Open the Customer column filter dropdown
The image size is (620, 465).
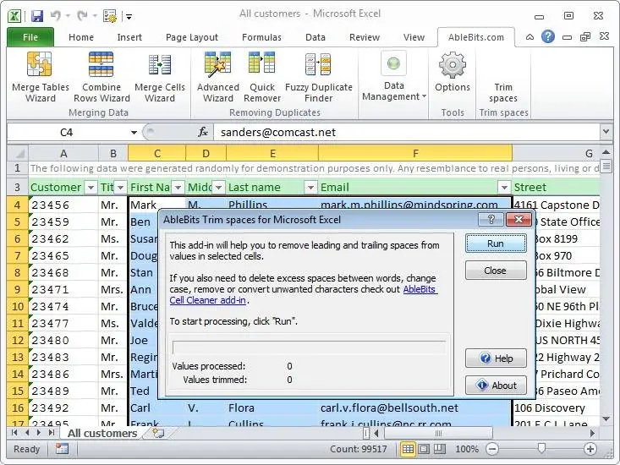click(x=91, y=187)
